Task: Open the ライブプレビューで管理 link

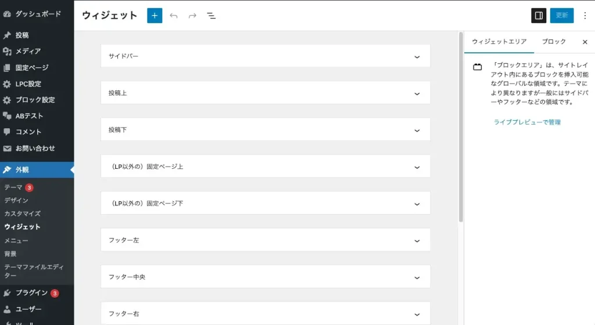Action: coord(527,122)
